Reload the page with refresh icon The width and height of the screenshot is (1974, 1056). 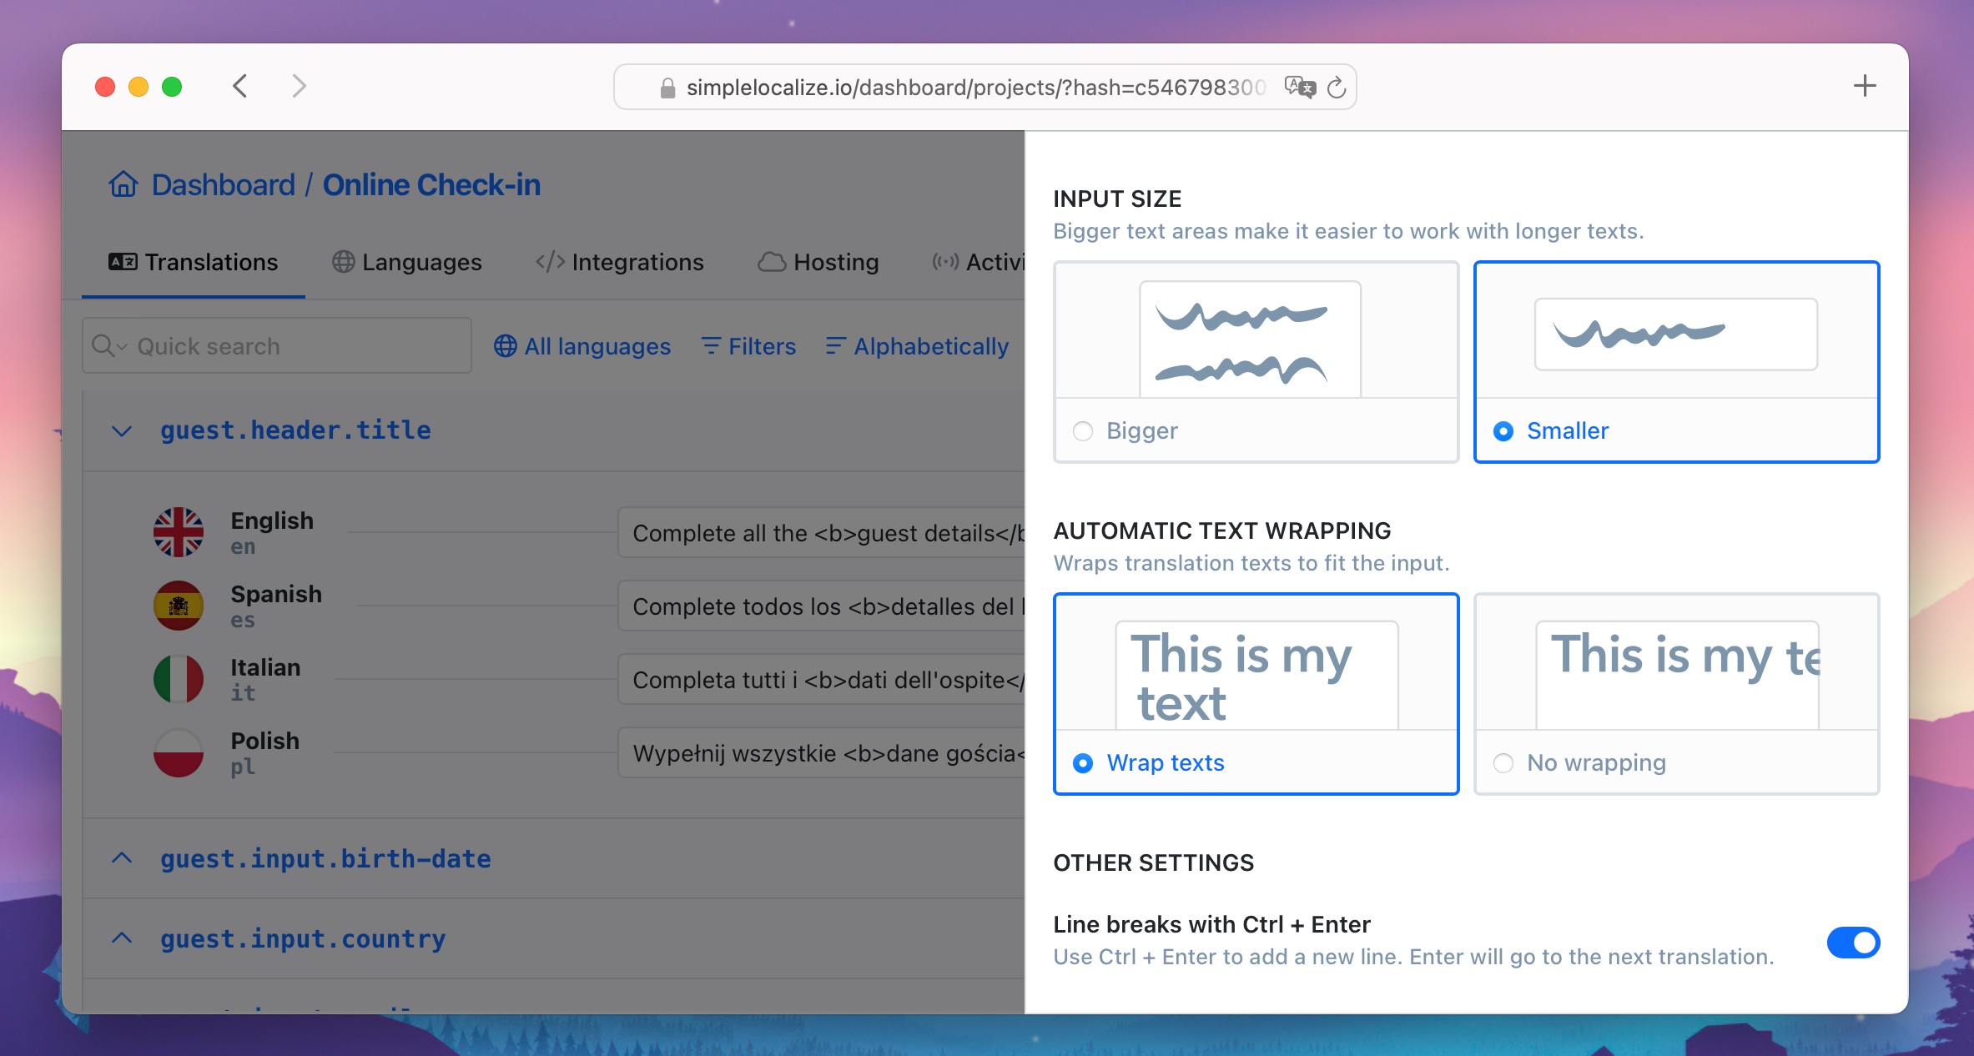1337,87
